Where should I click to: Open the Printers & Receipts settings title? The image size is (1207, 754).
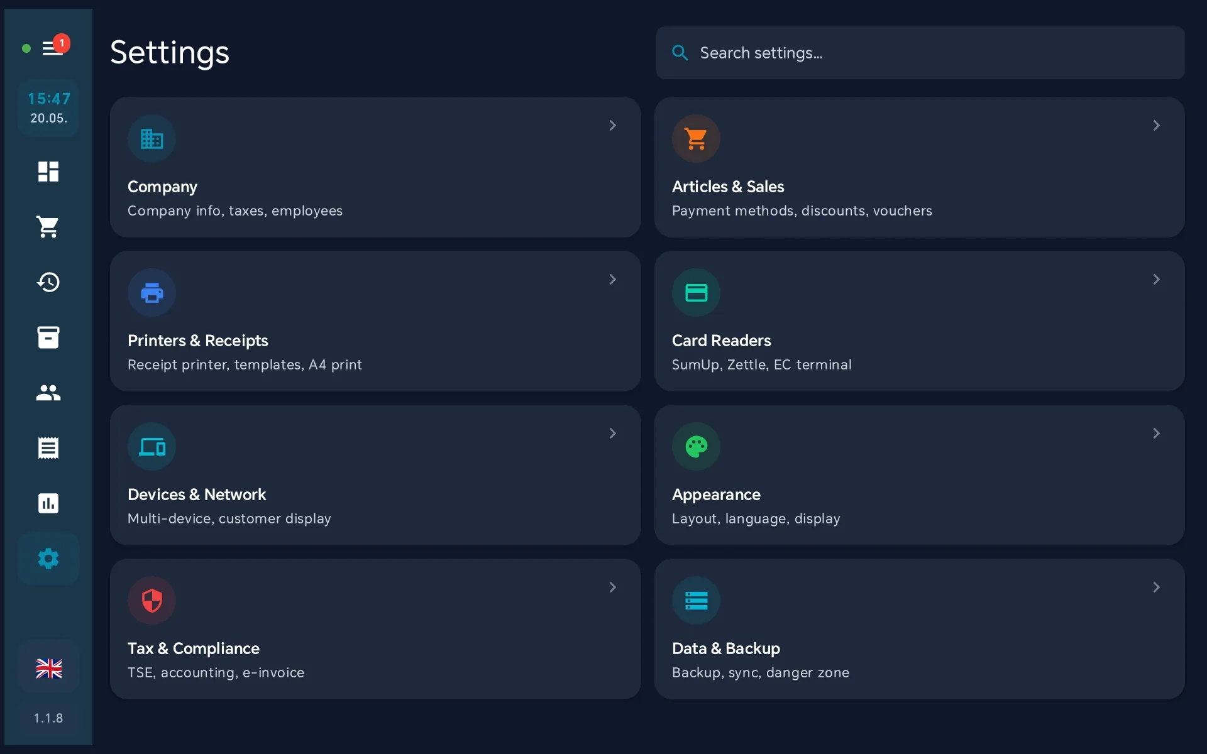click(x=198, y=341)
